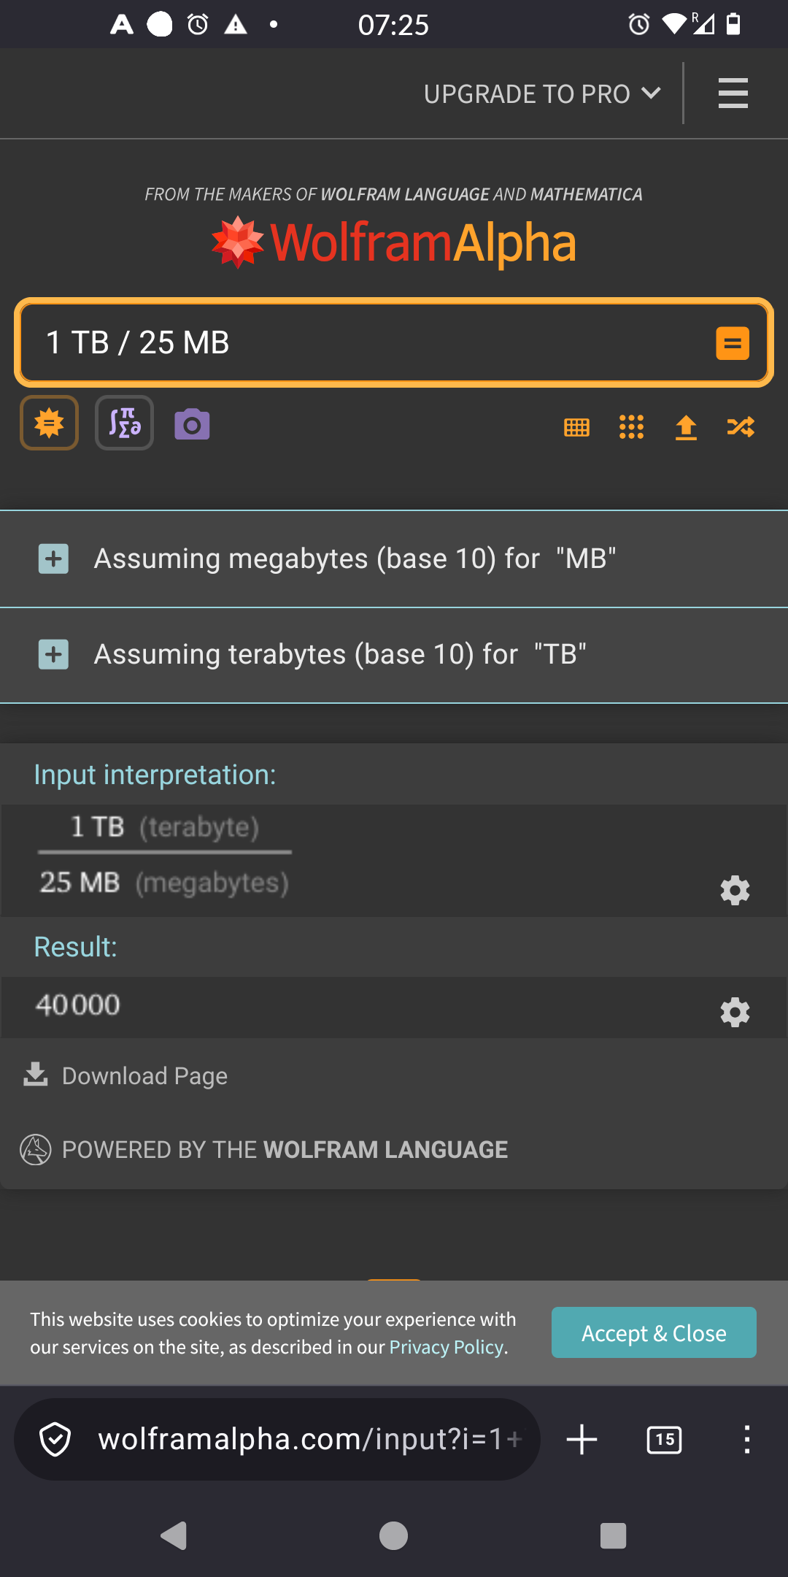
Task: Tap the browser URL address bar
Action: click(277, 1440)
